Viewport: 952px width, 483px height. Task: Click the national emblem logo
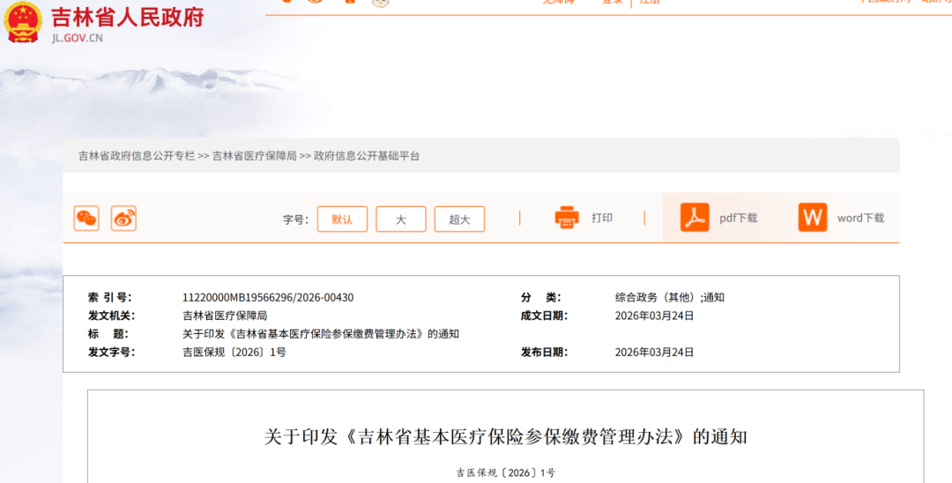coord(23,22)
